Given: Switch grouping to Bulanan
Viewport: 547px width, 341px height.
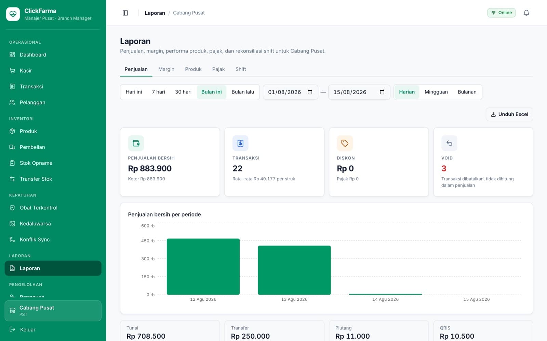Looking at the screenshot, I should tap(467, 92).
